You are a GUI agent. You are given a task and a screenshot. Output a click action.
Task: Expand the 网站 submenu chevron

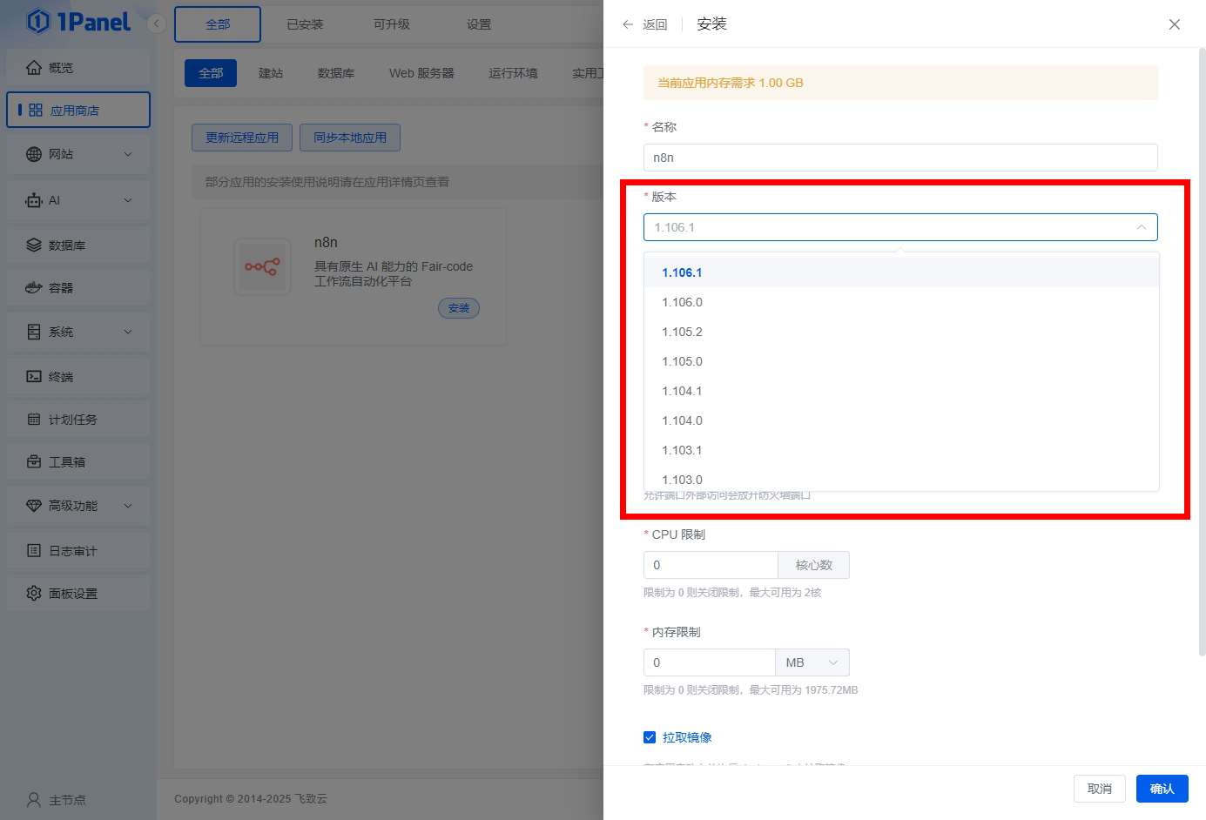pos(128,154)
